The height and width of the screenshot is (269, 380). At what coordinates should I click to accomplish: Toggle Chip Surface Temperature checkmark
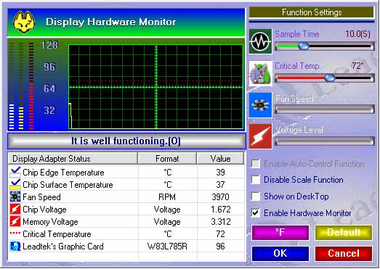(15, 185)
